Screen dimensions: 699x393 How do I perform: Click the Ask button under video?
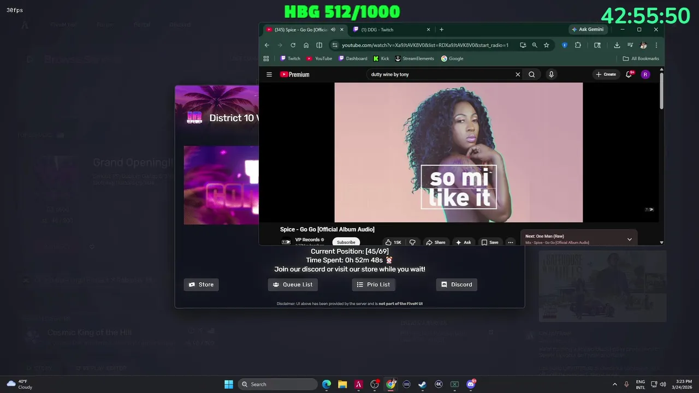(x=463, y=242)
